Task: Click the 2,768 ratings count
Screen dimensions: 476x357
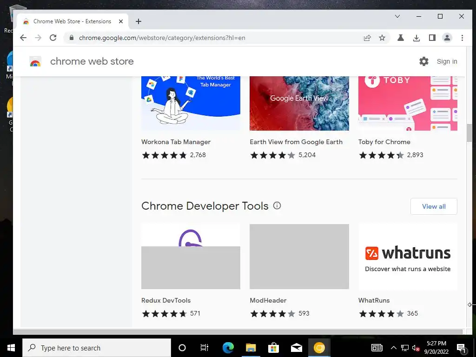Action: click(x=198, y=155)
